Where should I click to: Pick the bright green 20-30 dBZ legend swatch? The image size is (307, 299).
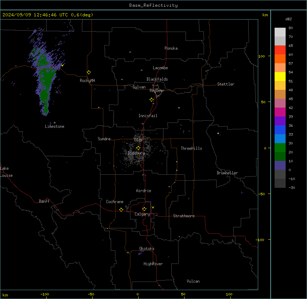(280, 148)
